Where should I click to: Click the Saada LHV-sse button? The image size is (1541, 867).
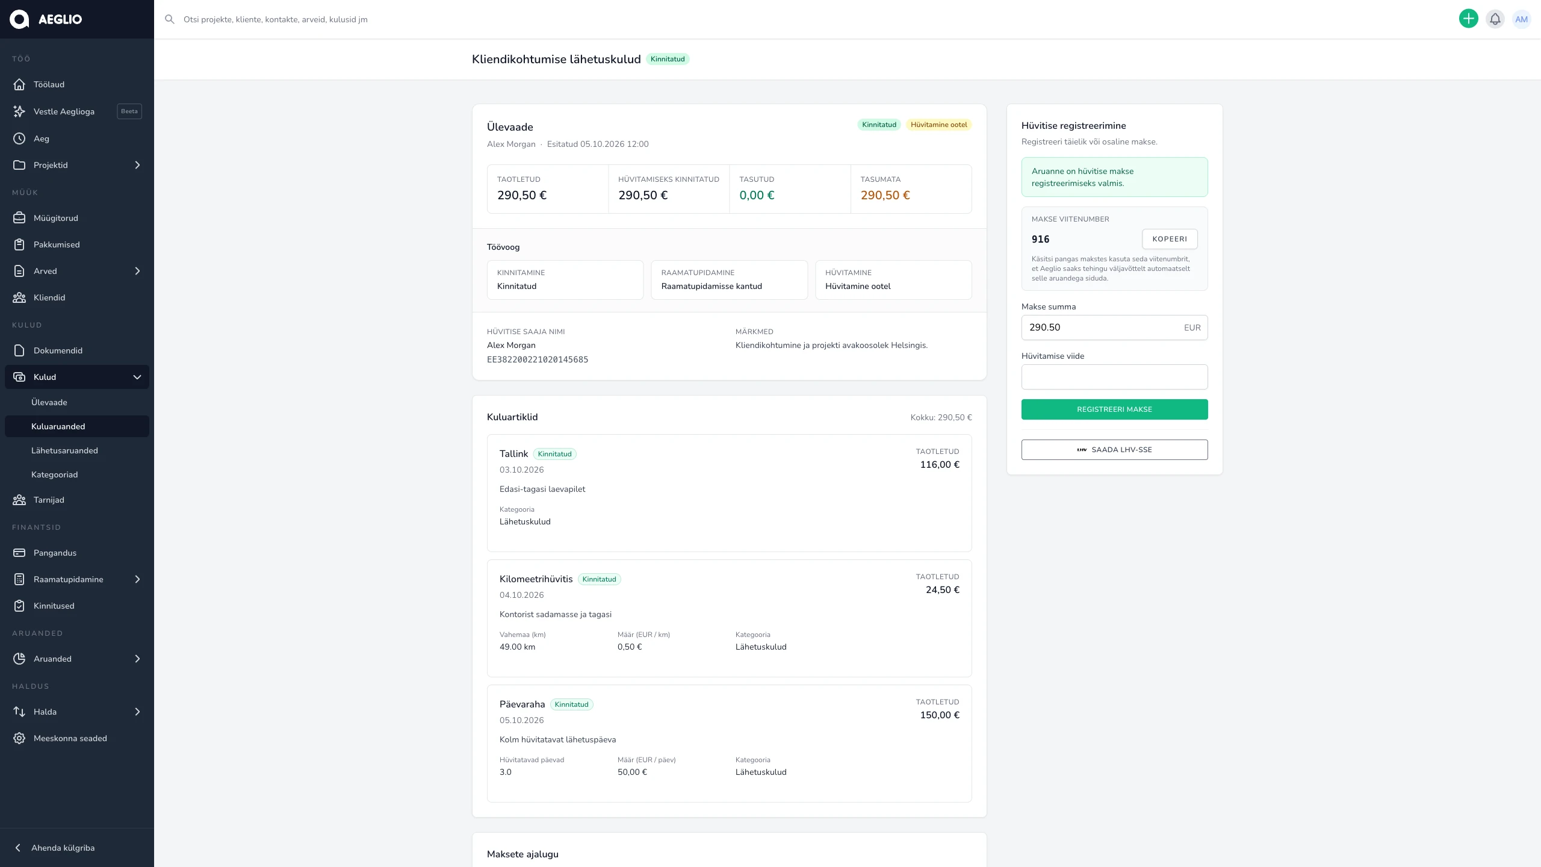[x=1114, y=450]
